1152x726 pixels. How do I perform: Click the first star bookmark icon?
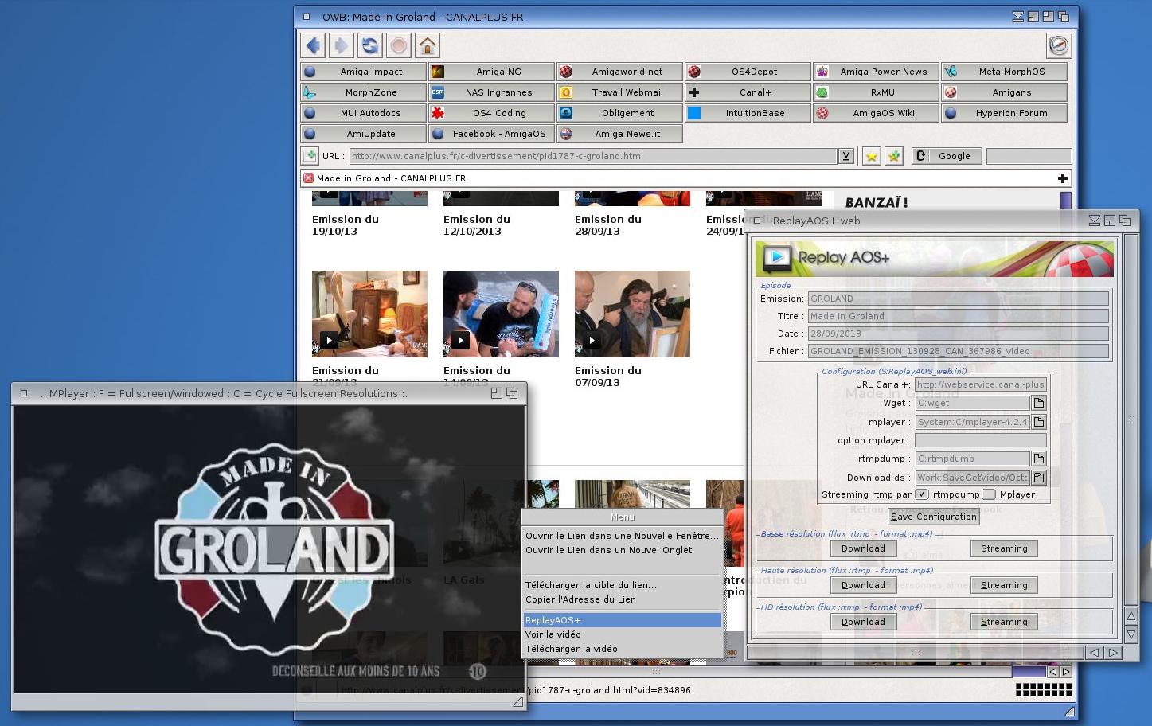pos(872,156)
